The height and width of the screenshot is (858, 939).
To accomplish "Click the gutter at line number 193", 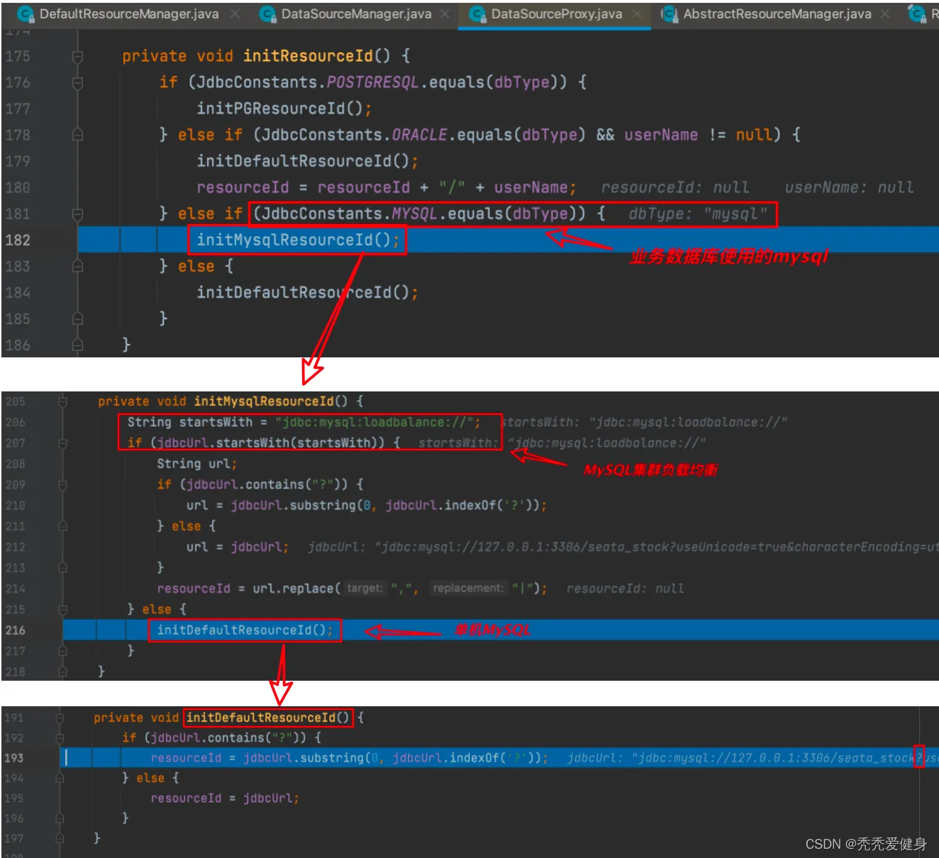I will [14, 757].
